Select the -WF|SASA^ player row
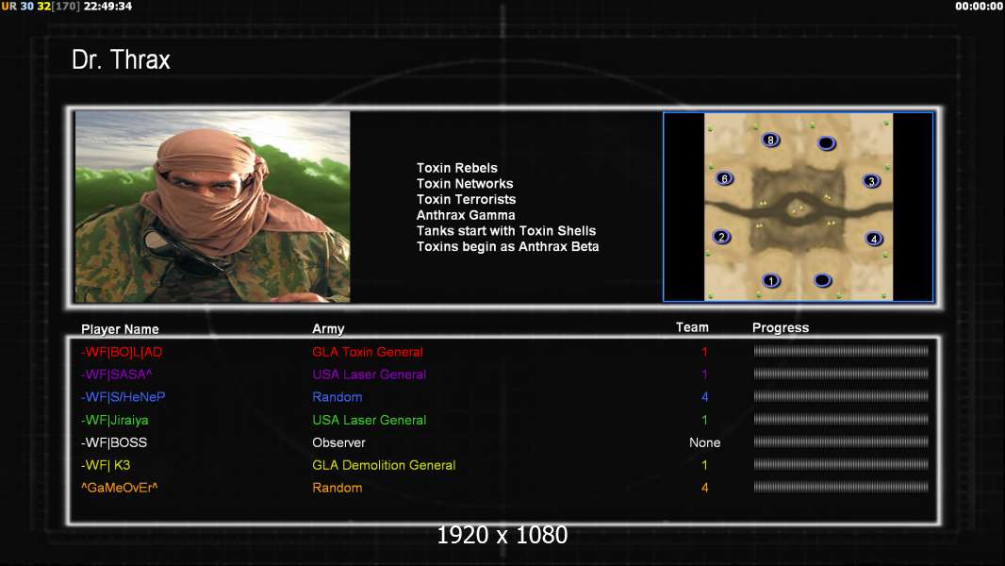1005x566 pixels. [503, 375]
